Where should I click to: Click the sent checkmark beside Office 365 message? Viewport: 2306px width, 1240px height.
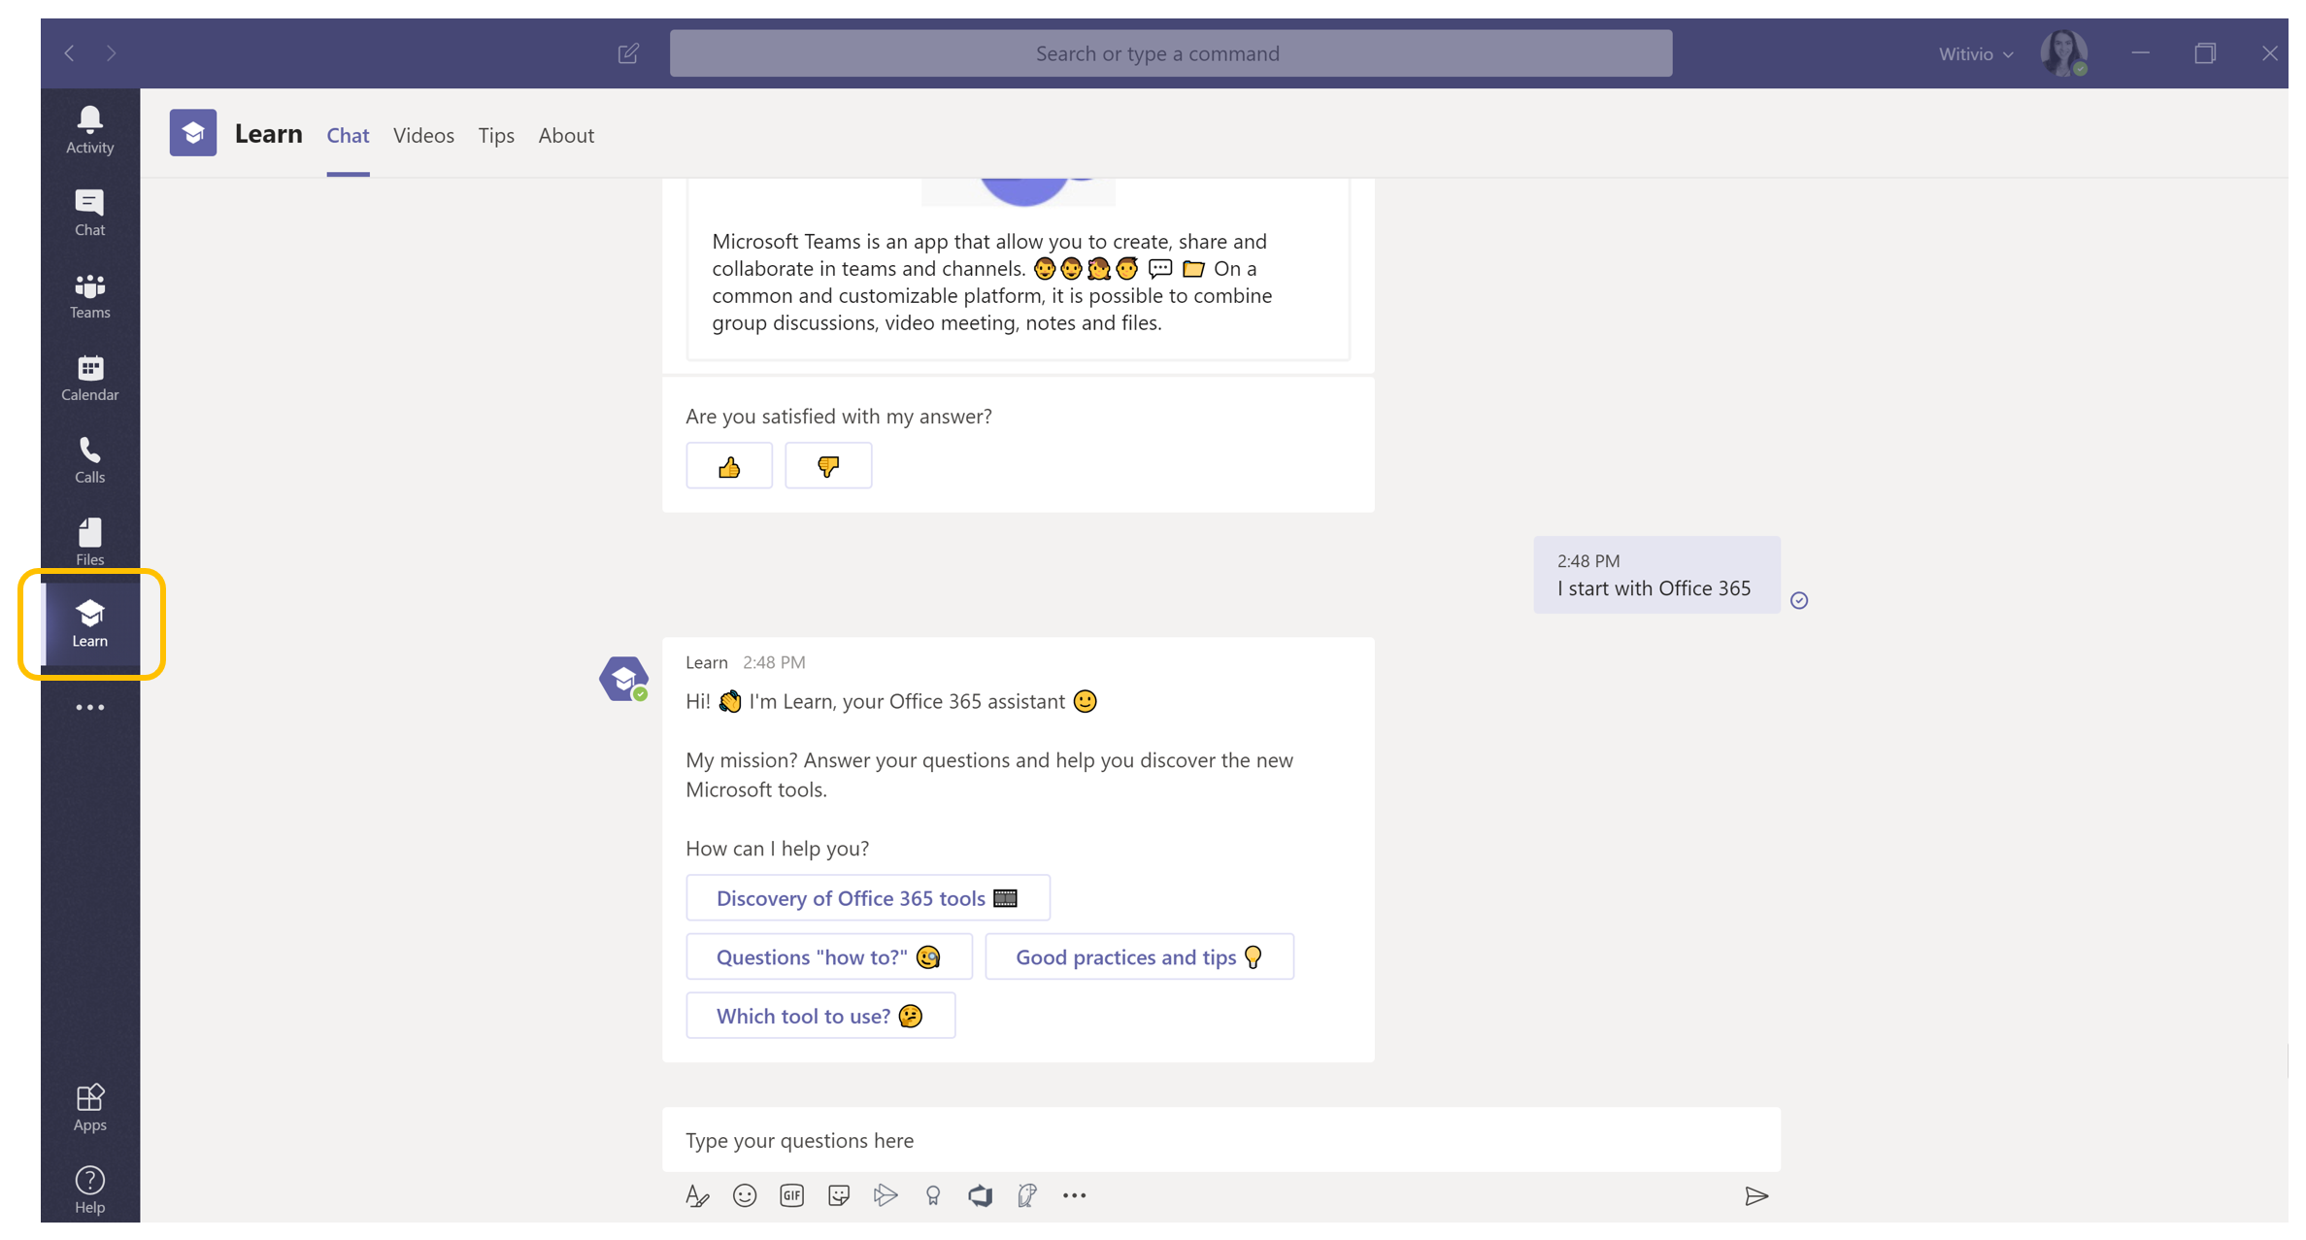pyautogui.click(x=1799, y=600)
